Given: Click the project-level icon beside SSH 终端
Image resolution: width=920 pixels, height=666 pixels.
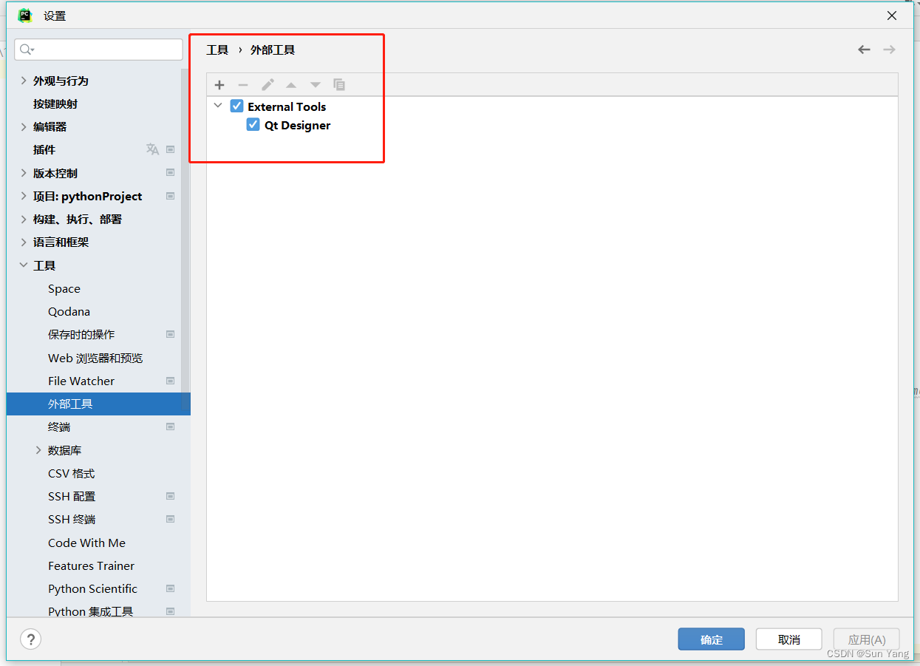Looking at the screenshot, I should point(171,519).
